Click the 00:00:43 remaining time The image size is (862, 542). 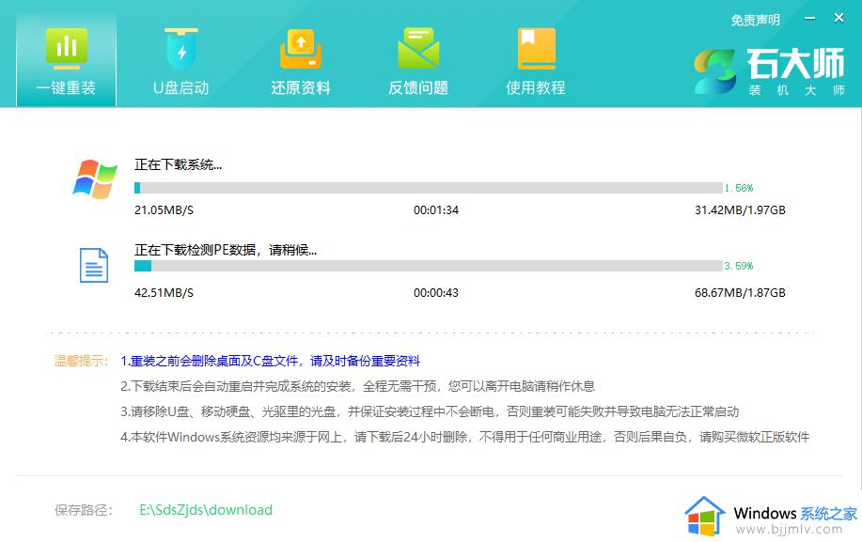[x=436, y=293]
